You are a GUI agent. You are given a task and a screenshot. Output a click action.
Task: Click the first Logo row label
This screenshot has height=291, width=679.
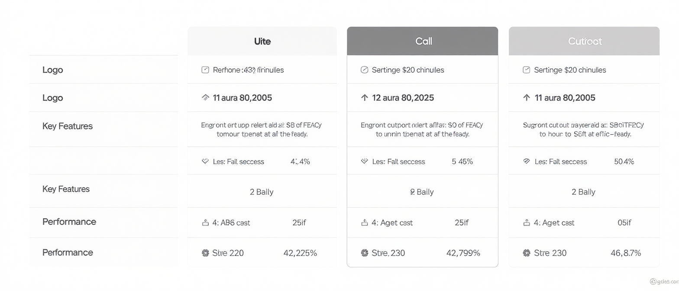(x=52, y=70)
